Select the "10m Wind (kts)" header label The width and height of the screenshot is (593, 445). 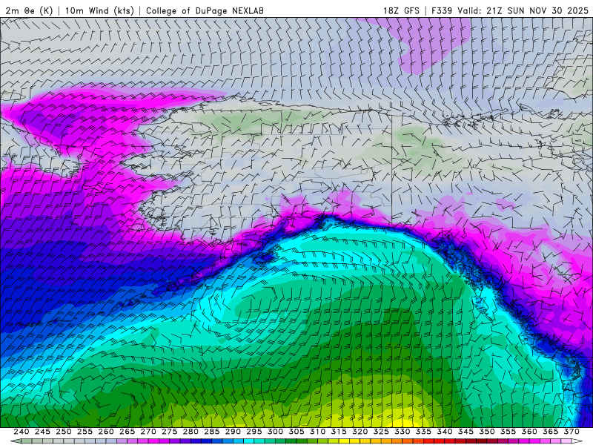100,10
